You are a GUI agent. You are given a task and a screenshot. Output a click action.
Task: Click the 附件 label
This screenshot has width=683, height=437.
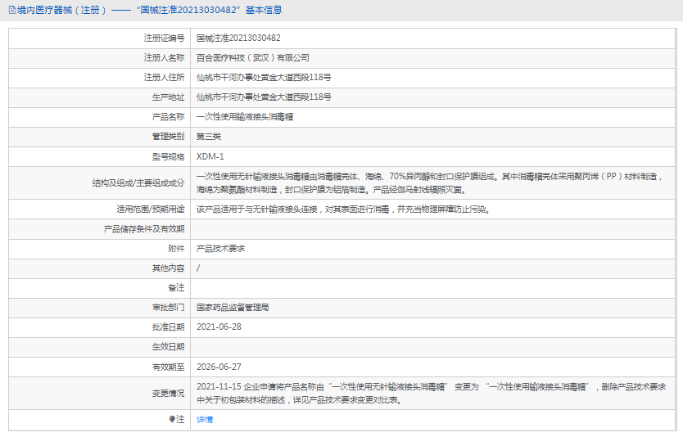coord(176,249)
